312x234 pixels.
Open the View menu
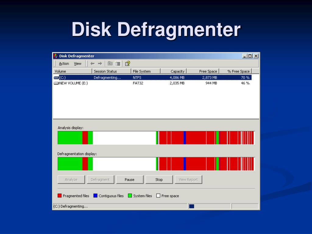coord(78,64)
